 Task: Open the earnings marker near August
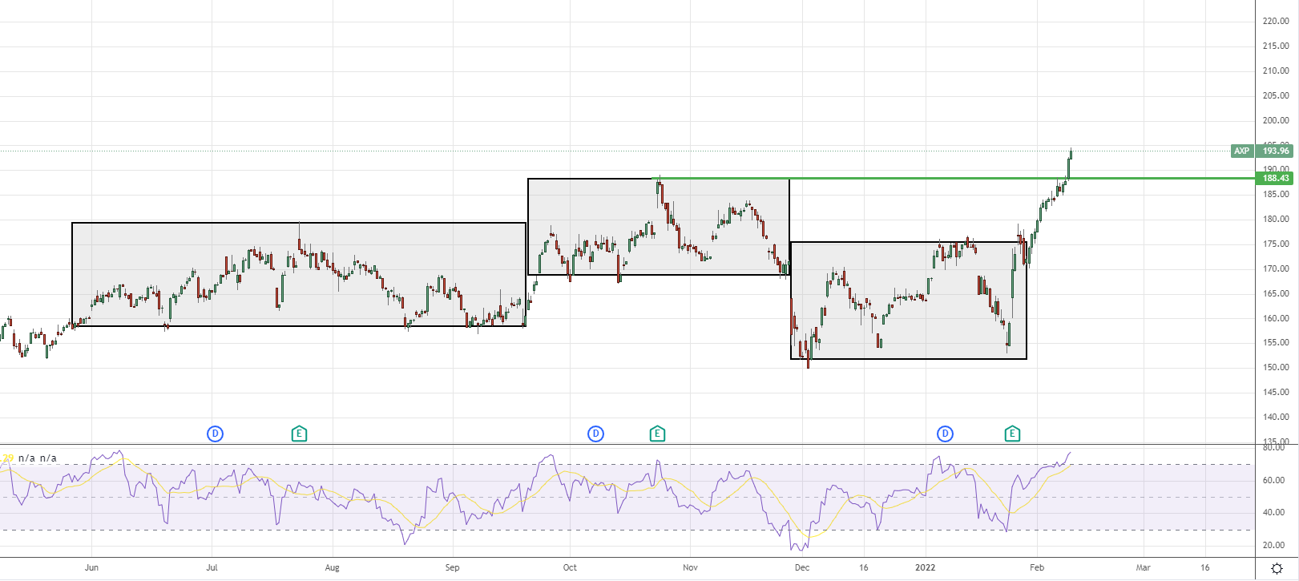(299, 434)
